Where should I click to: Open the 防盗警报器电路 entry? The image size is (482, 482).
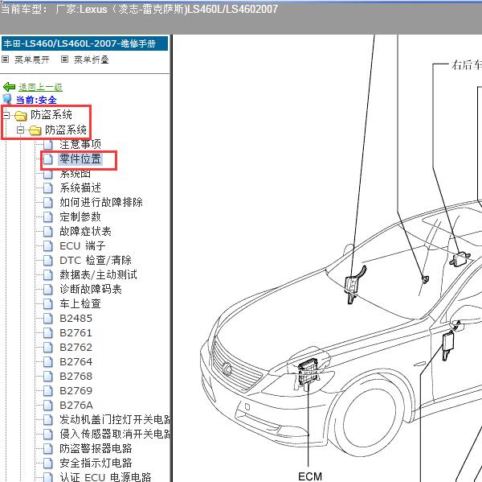(96, 448)
